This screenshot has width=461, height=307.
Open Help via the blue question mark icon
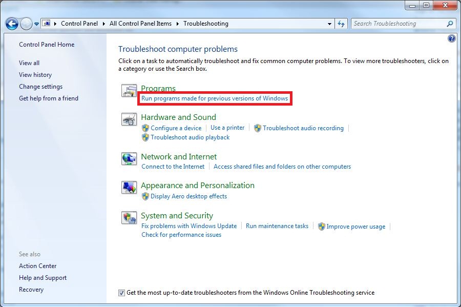tap(452, 38)
